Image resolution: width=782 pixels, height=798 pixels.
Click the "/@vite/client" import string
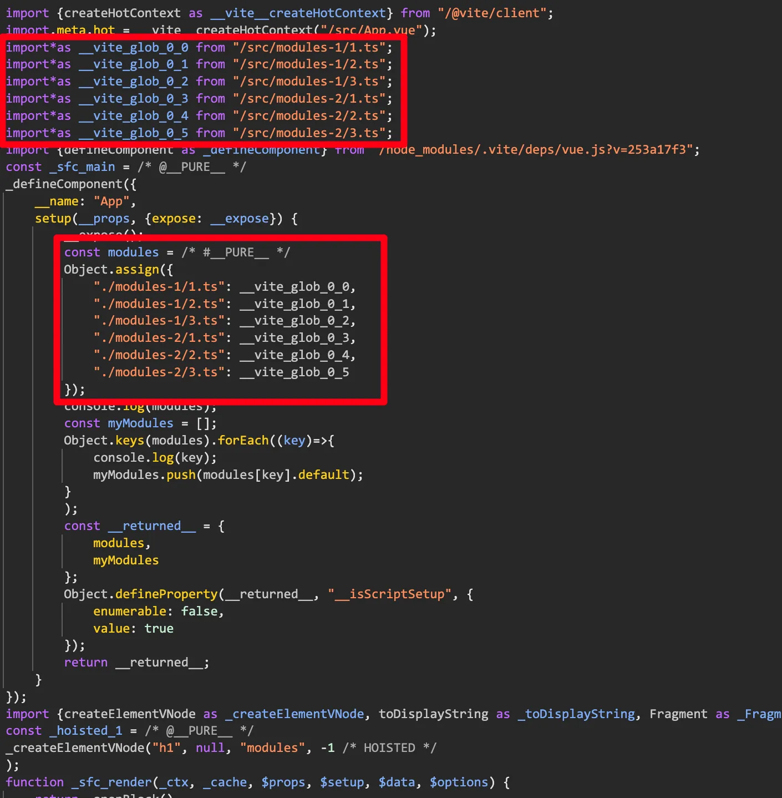pos(492,13)
